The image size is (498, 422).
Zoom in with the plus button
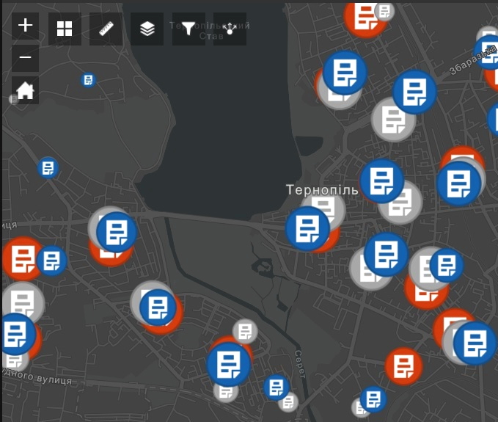point(26,26)
